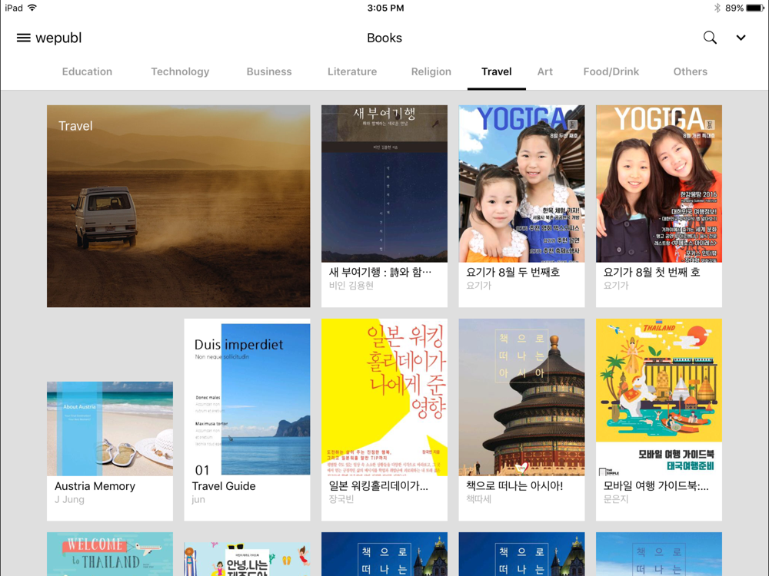Click the author 책따세
This screenshot has height=576, width=769.
click(x=478, y=499)
